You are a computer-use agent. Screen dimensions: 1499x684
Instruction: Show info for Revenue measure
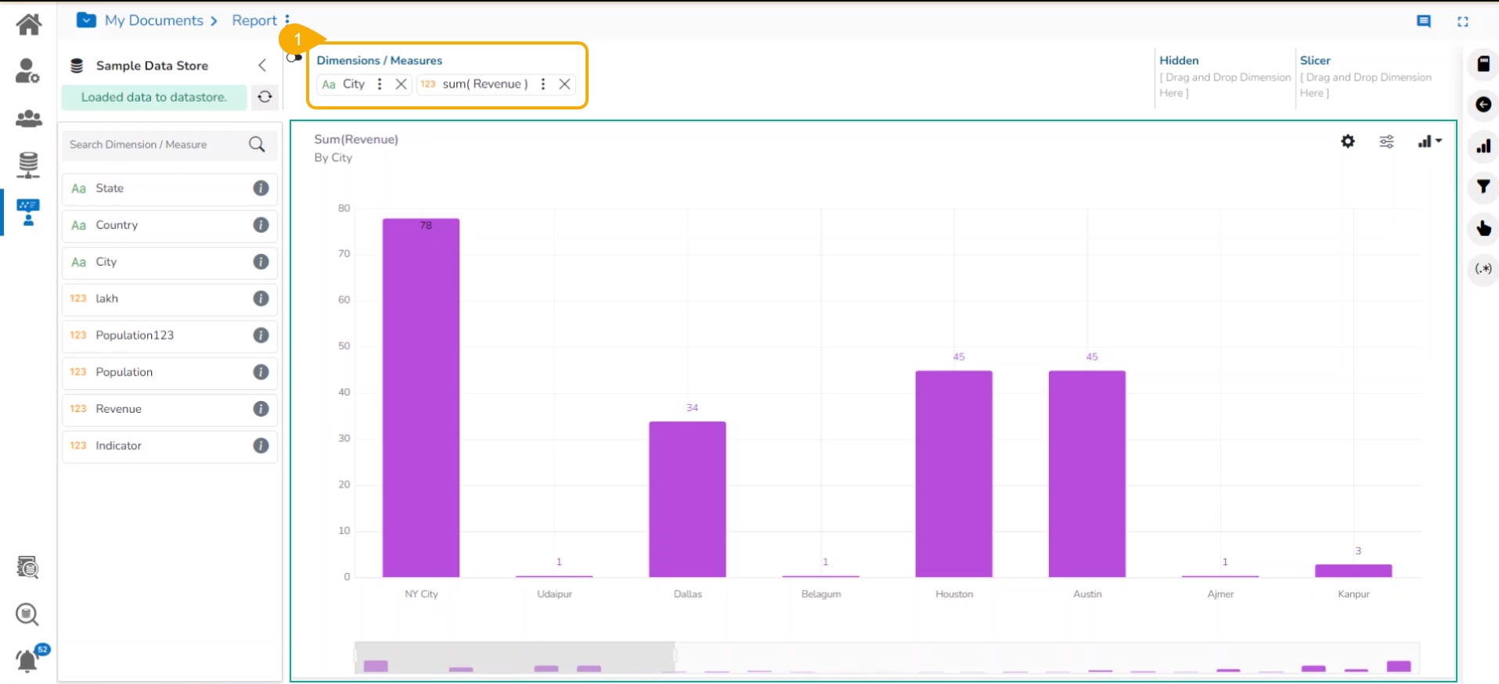[261, 409]
